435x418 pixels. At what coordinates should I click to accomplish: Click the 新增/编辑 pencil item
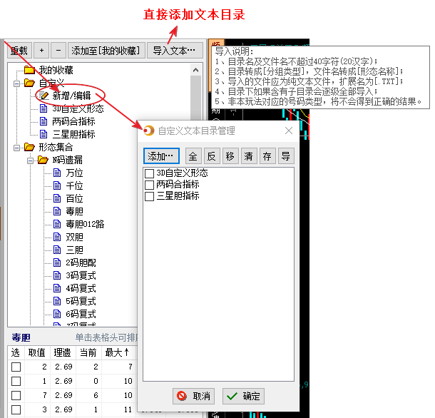(x=71, y=96)
